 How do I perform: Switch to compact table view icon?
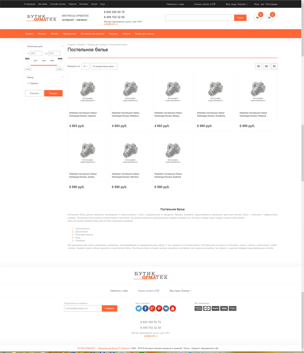pos(266,66)
